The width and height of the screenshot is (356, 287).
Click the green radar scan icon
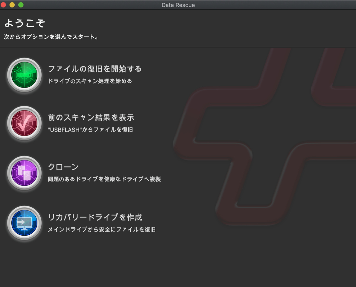click(x=24, y=75)
